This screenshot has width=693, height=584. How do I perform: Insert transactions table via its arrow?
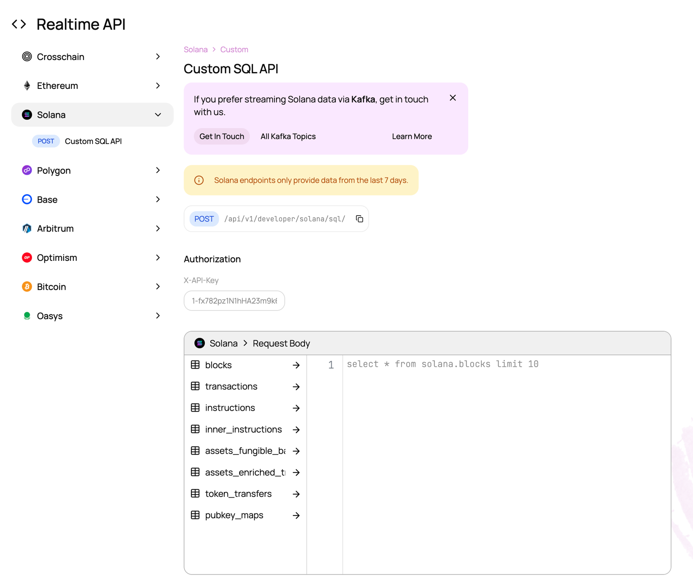[296, 387]
